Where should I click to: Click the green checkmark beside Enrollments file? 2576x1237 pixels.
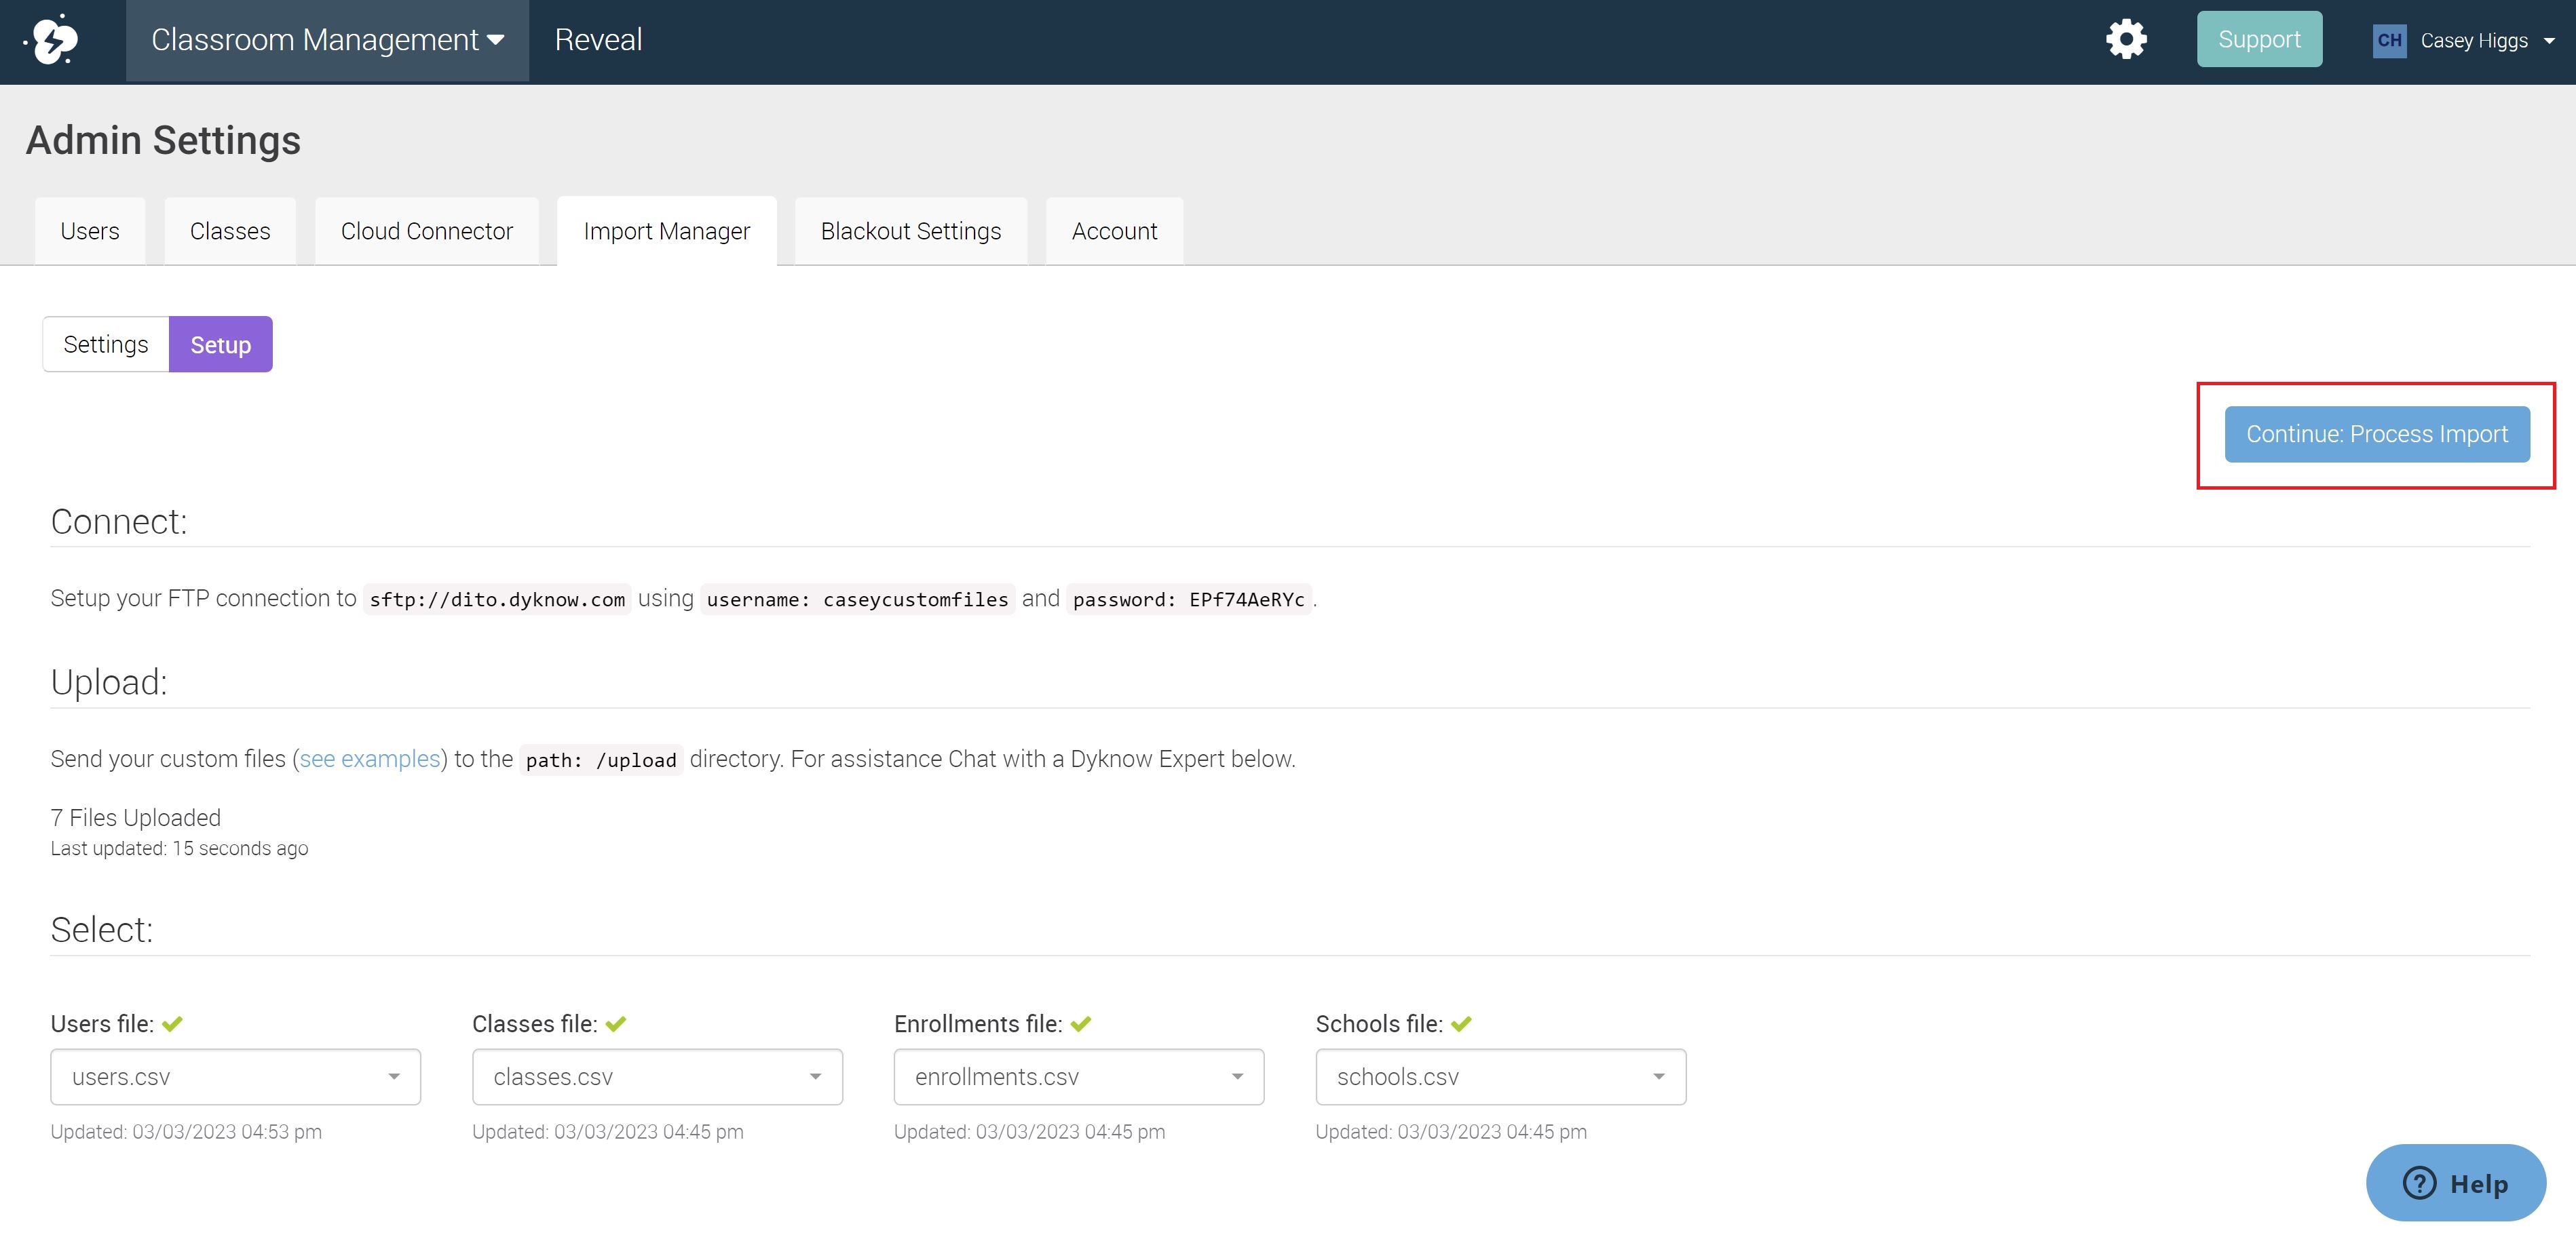pyautogui.click(x=1081, y=1024)
